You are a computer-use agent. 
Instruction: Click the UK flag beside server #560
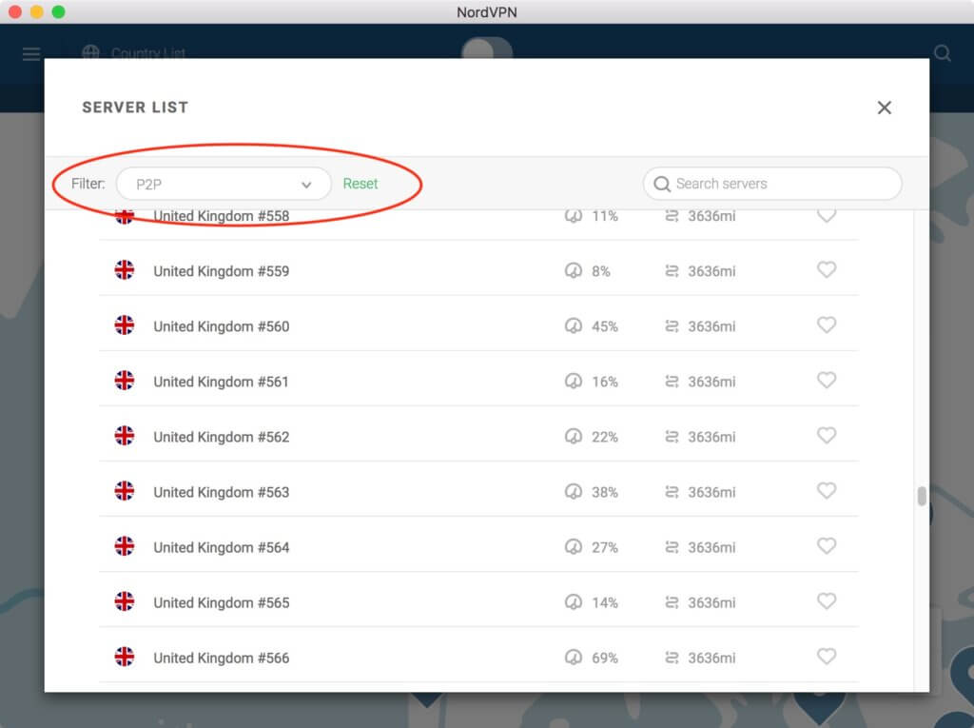point(125,325)
